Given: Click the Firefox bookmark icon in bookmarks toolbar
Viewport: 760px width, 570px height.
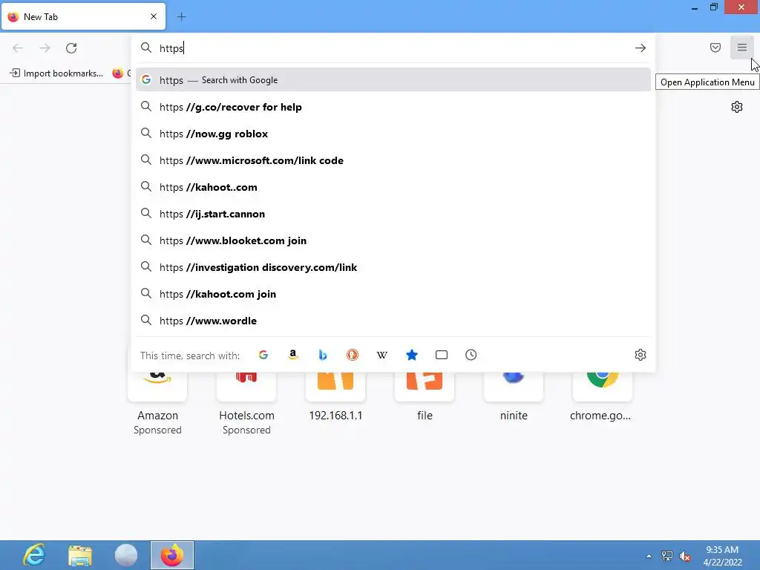Looking at the screenshot, I should tap(118, 73).
